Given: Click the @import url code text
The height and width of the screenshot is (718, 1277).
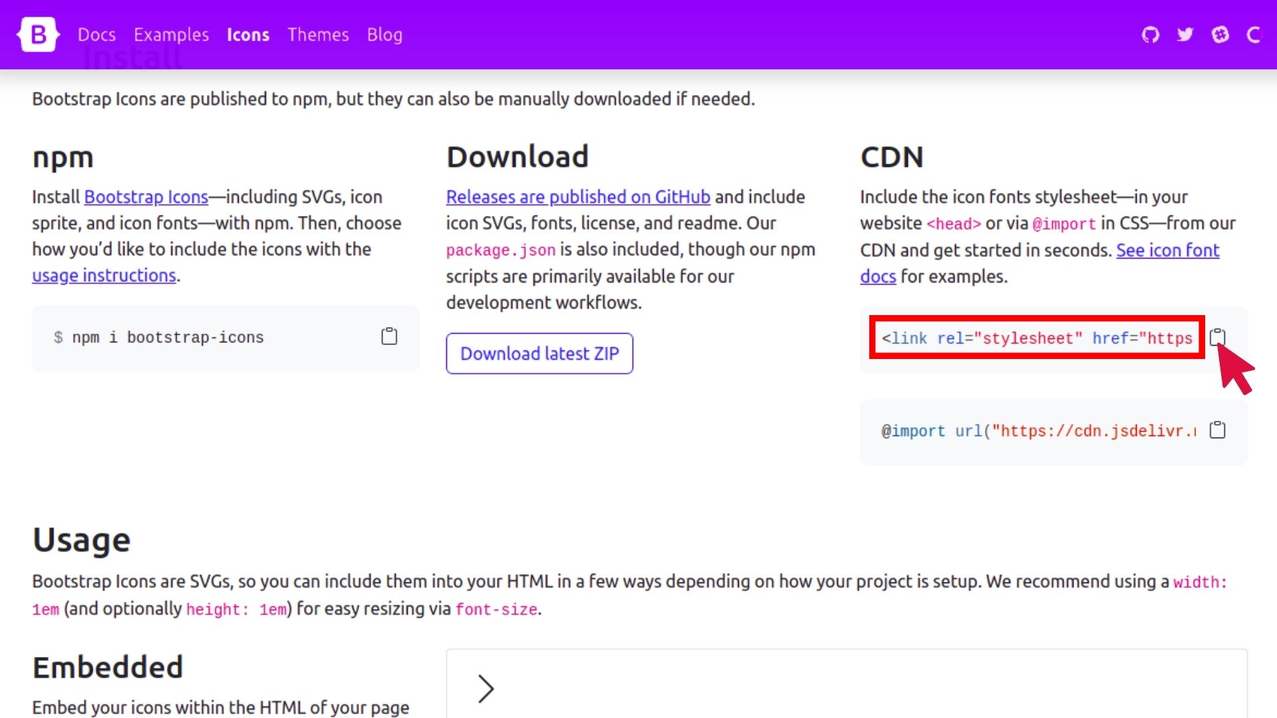Looking at the screenshot, I should pyautogui.click(x=1039, y=431).
